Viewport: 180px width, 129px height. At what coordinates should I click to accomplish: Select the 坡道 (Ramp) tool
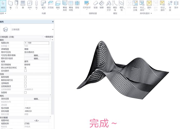pos(95,4)
